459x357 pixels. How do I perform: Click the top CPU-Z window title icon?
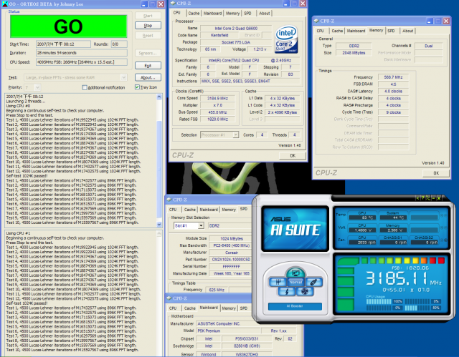click(173, 4)
